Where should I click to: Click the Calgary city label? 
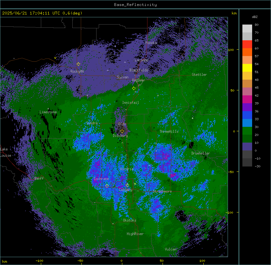click(125, 190)
